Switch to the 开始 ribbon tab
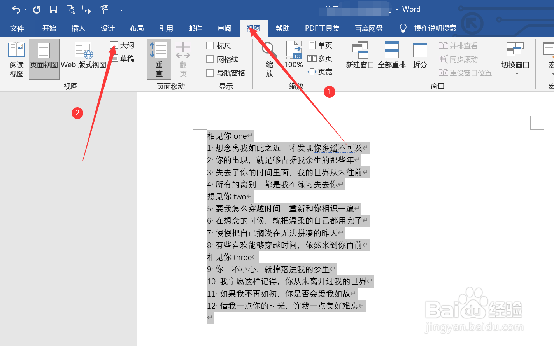Image resolution: width=554 pixels, height=346 pixels. click(49, 28)
